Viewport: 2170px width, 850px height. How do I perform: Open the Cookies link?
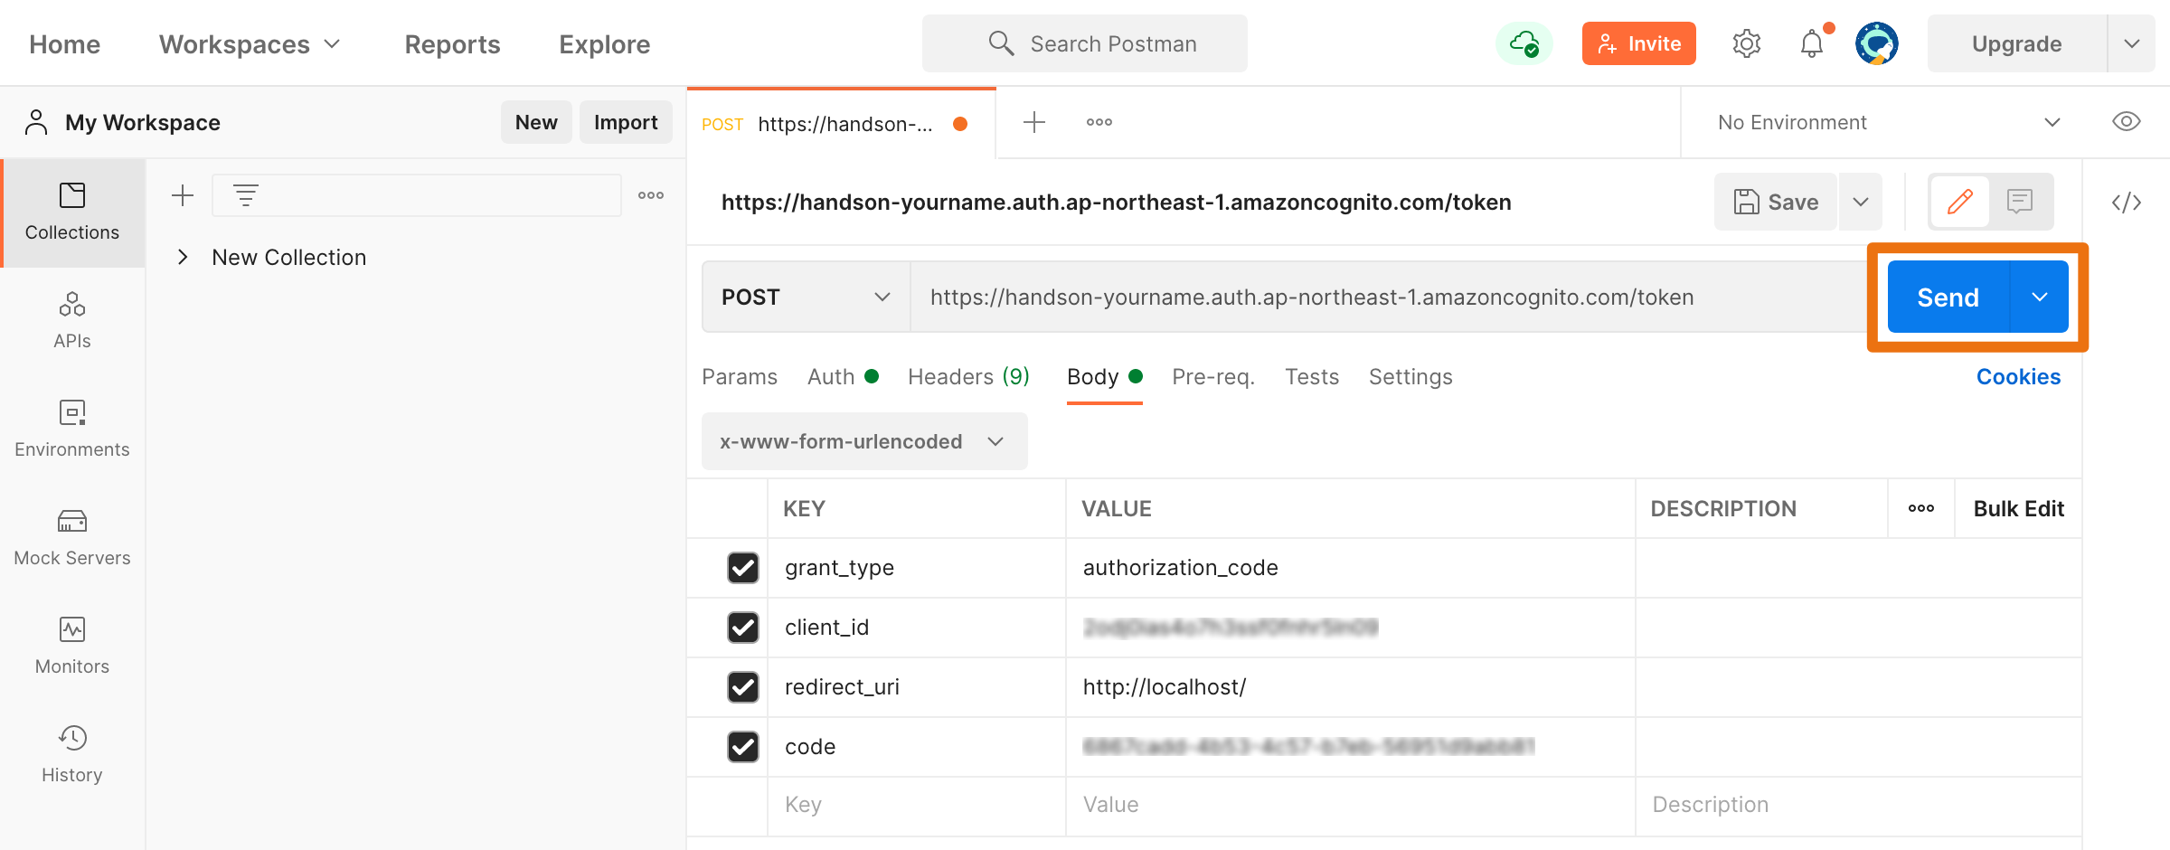point(2018,377)
